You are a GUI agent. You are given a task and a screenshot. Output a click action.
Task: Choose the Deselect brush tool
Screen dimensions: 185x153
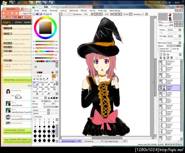pos(53,88)
